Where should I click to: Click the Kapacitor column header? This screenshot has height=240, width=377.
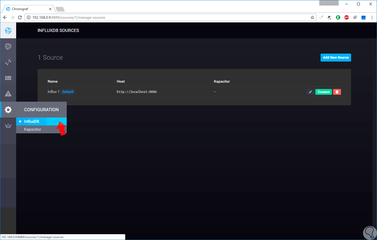[x=222, y=81]
